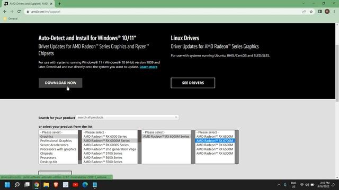Image resolution: width=339 pixels, height=190 pixels.
Task: Click the browser forward arrow
Action: pyautogui.click(x=12, y=12)
